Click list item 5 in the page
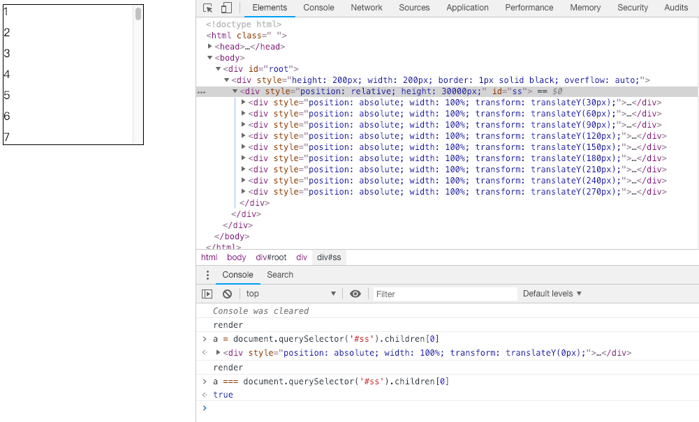 pos(7,96)
